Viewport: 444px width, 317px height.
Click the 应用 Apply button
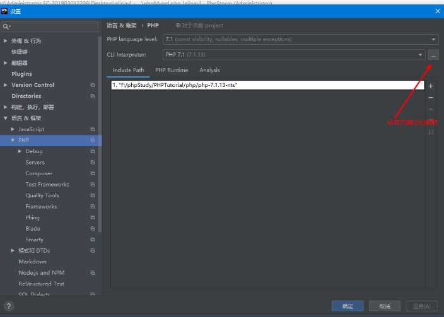pyautogui.click(x=422, y=306)
